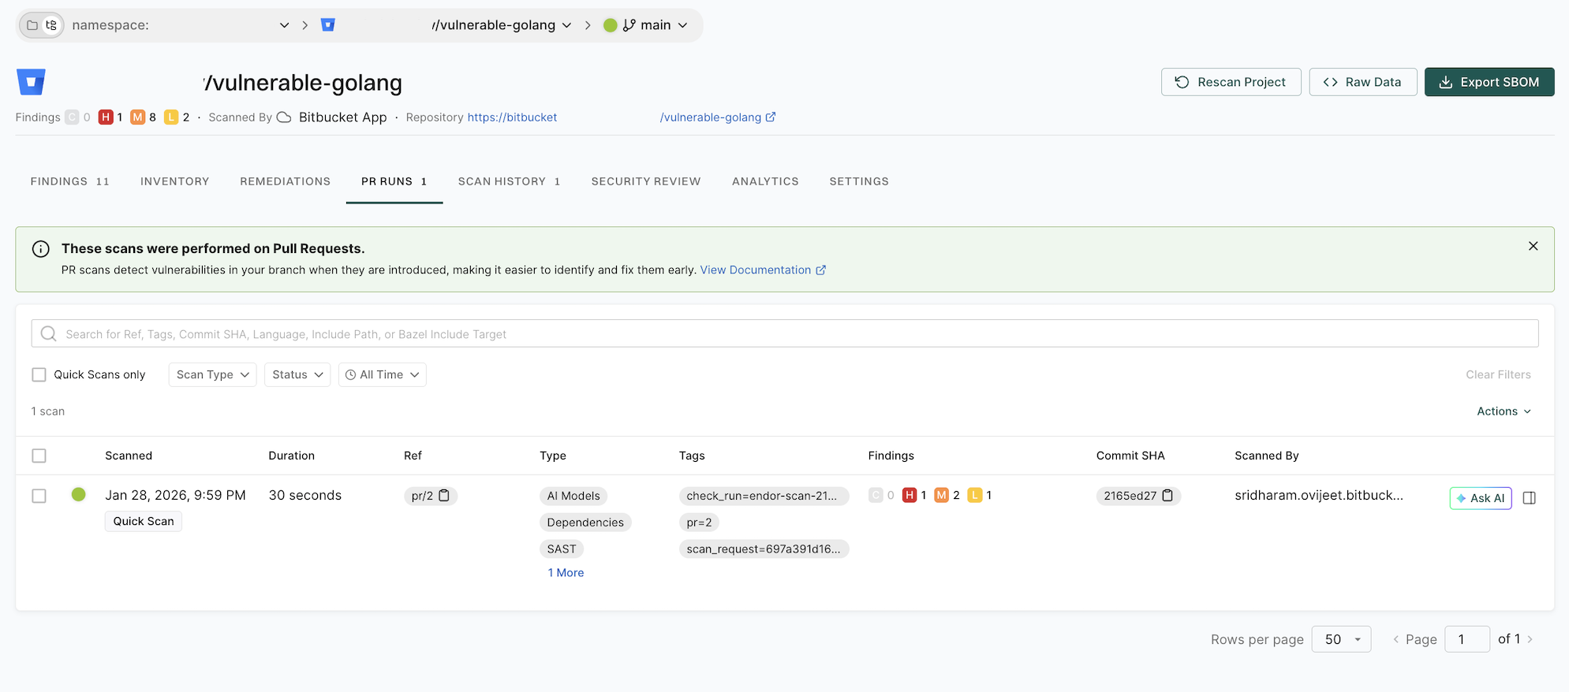This screenshot has height=692, width=1569.
Task: Dismiss the Pull Requests info banner
Action: coord(1533,247)
